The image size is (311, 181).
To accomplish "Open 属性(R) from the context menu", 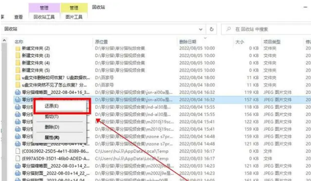I will click(x=52, y=137).
